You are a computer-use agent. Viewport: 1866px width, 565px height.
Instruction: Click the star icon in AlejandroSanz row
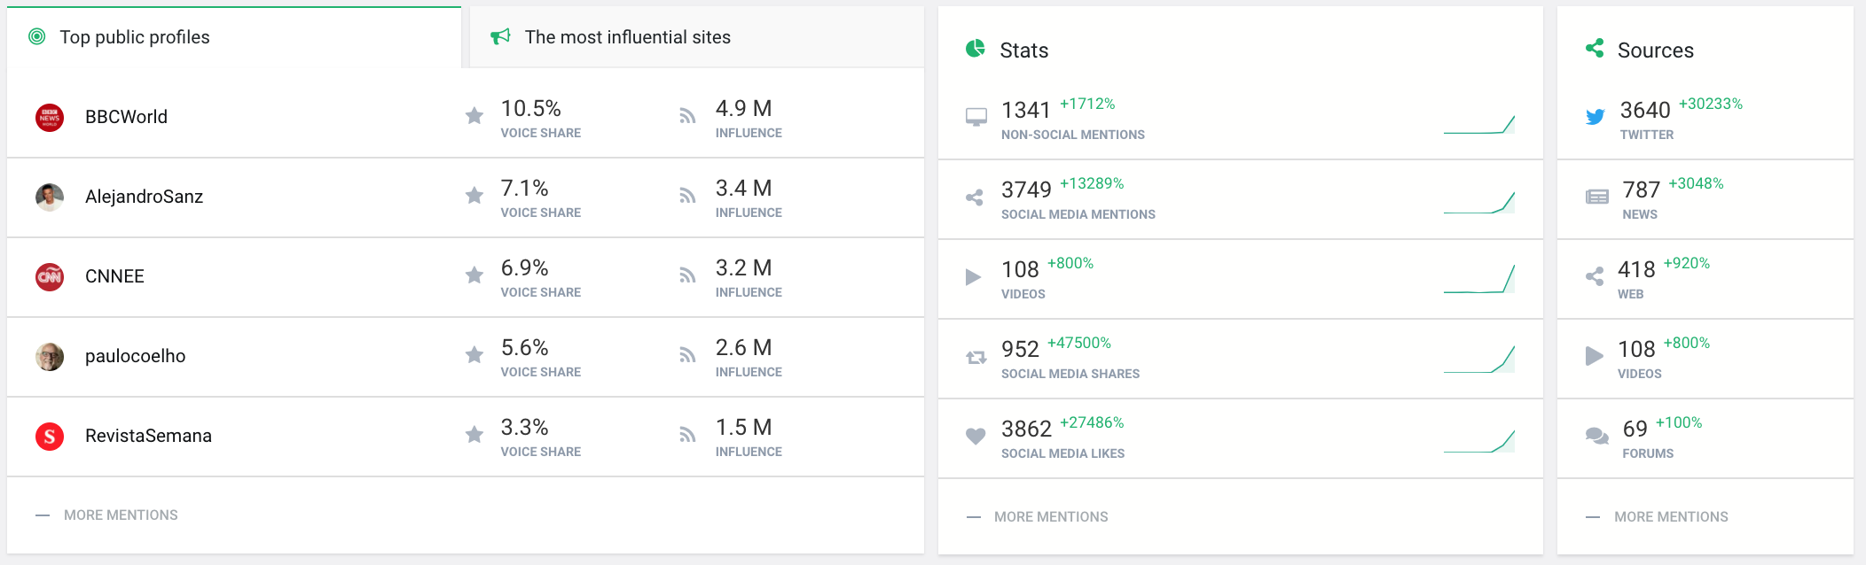click(474, 195)
